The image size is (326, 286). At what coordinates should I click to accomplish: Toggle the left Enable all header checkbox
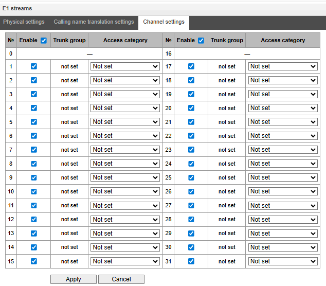tap(44, 41)
